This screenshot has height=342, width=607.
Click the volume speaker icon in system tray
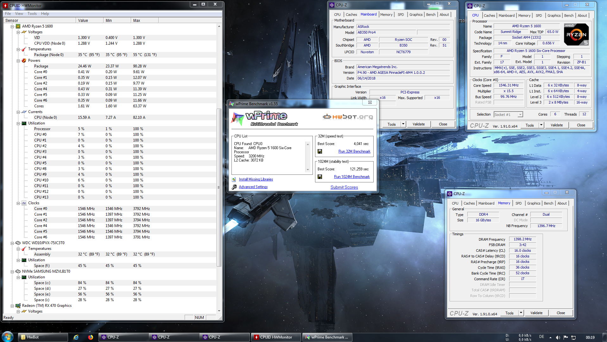[558, 338]
